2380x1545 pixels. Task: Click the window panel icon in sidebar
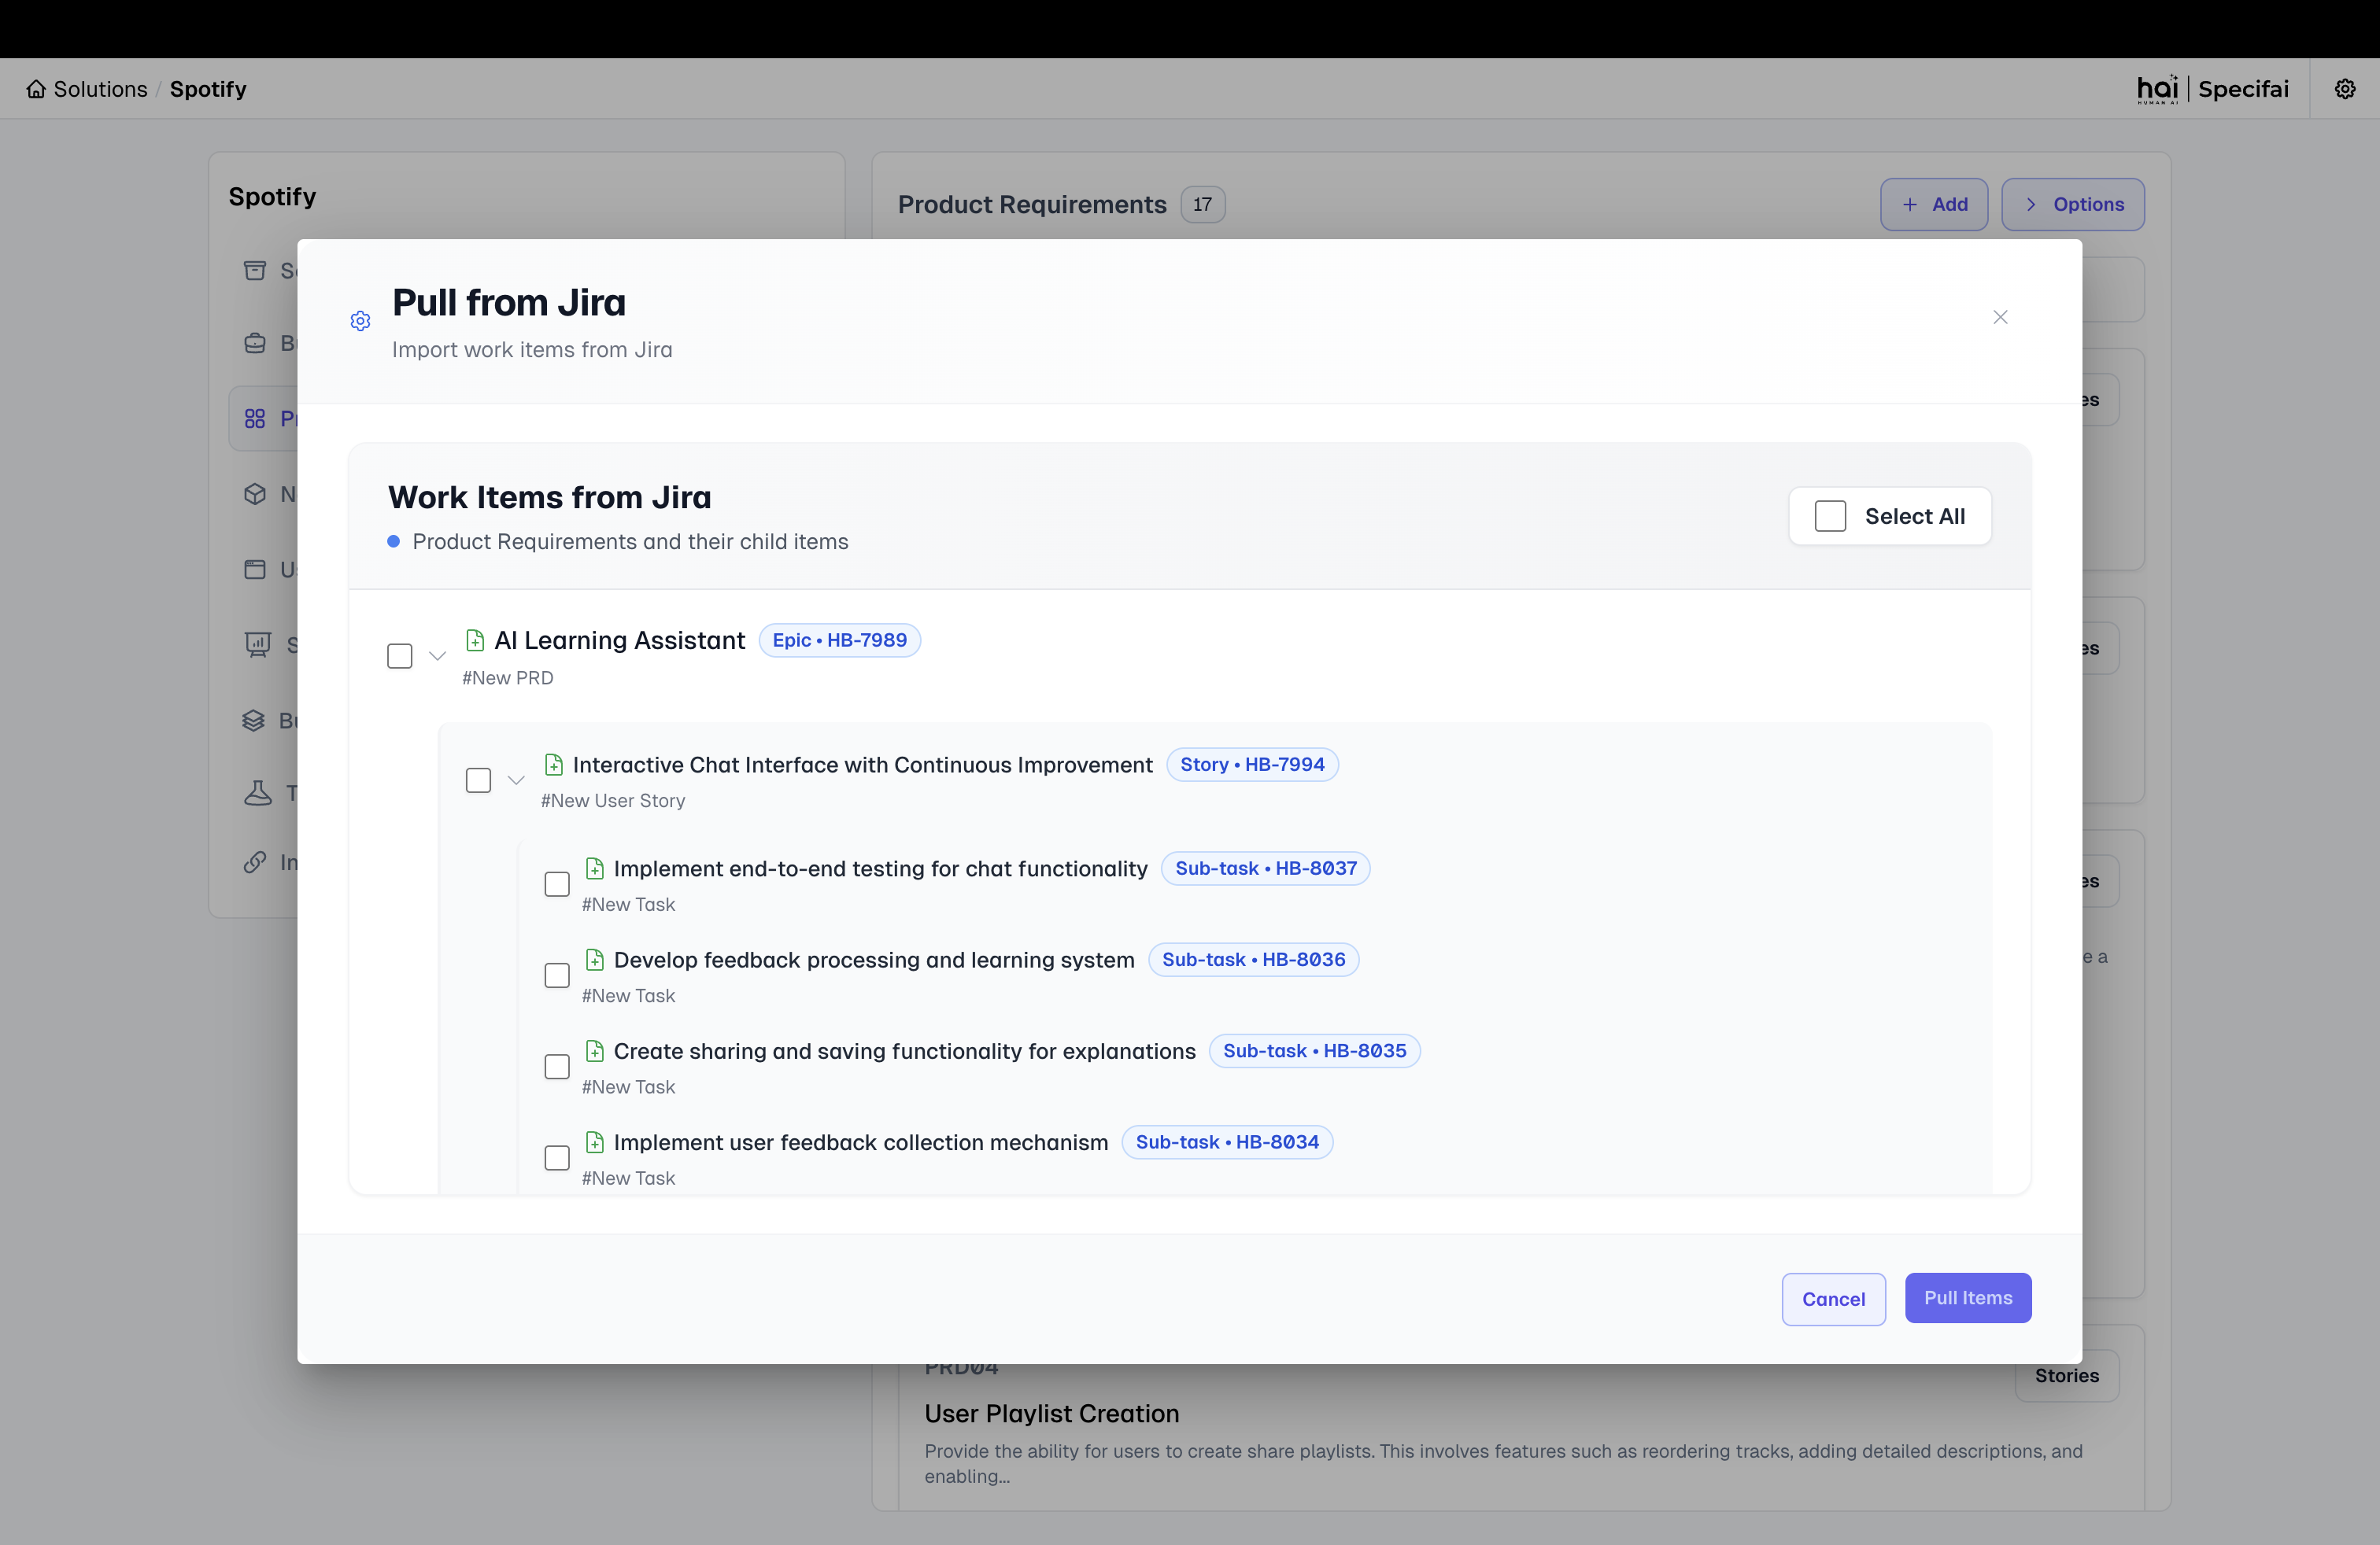[255, 569]
